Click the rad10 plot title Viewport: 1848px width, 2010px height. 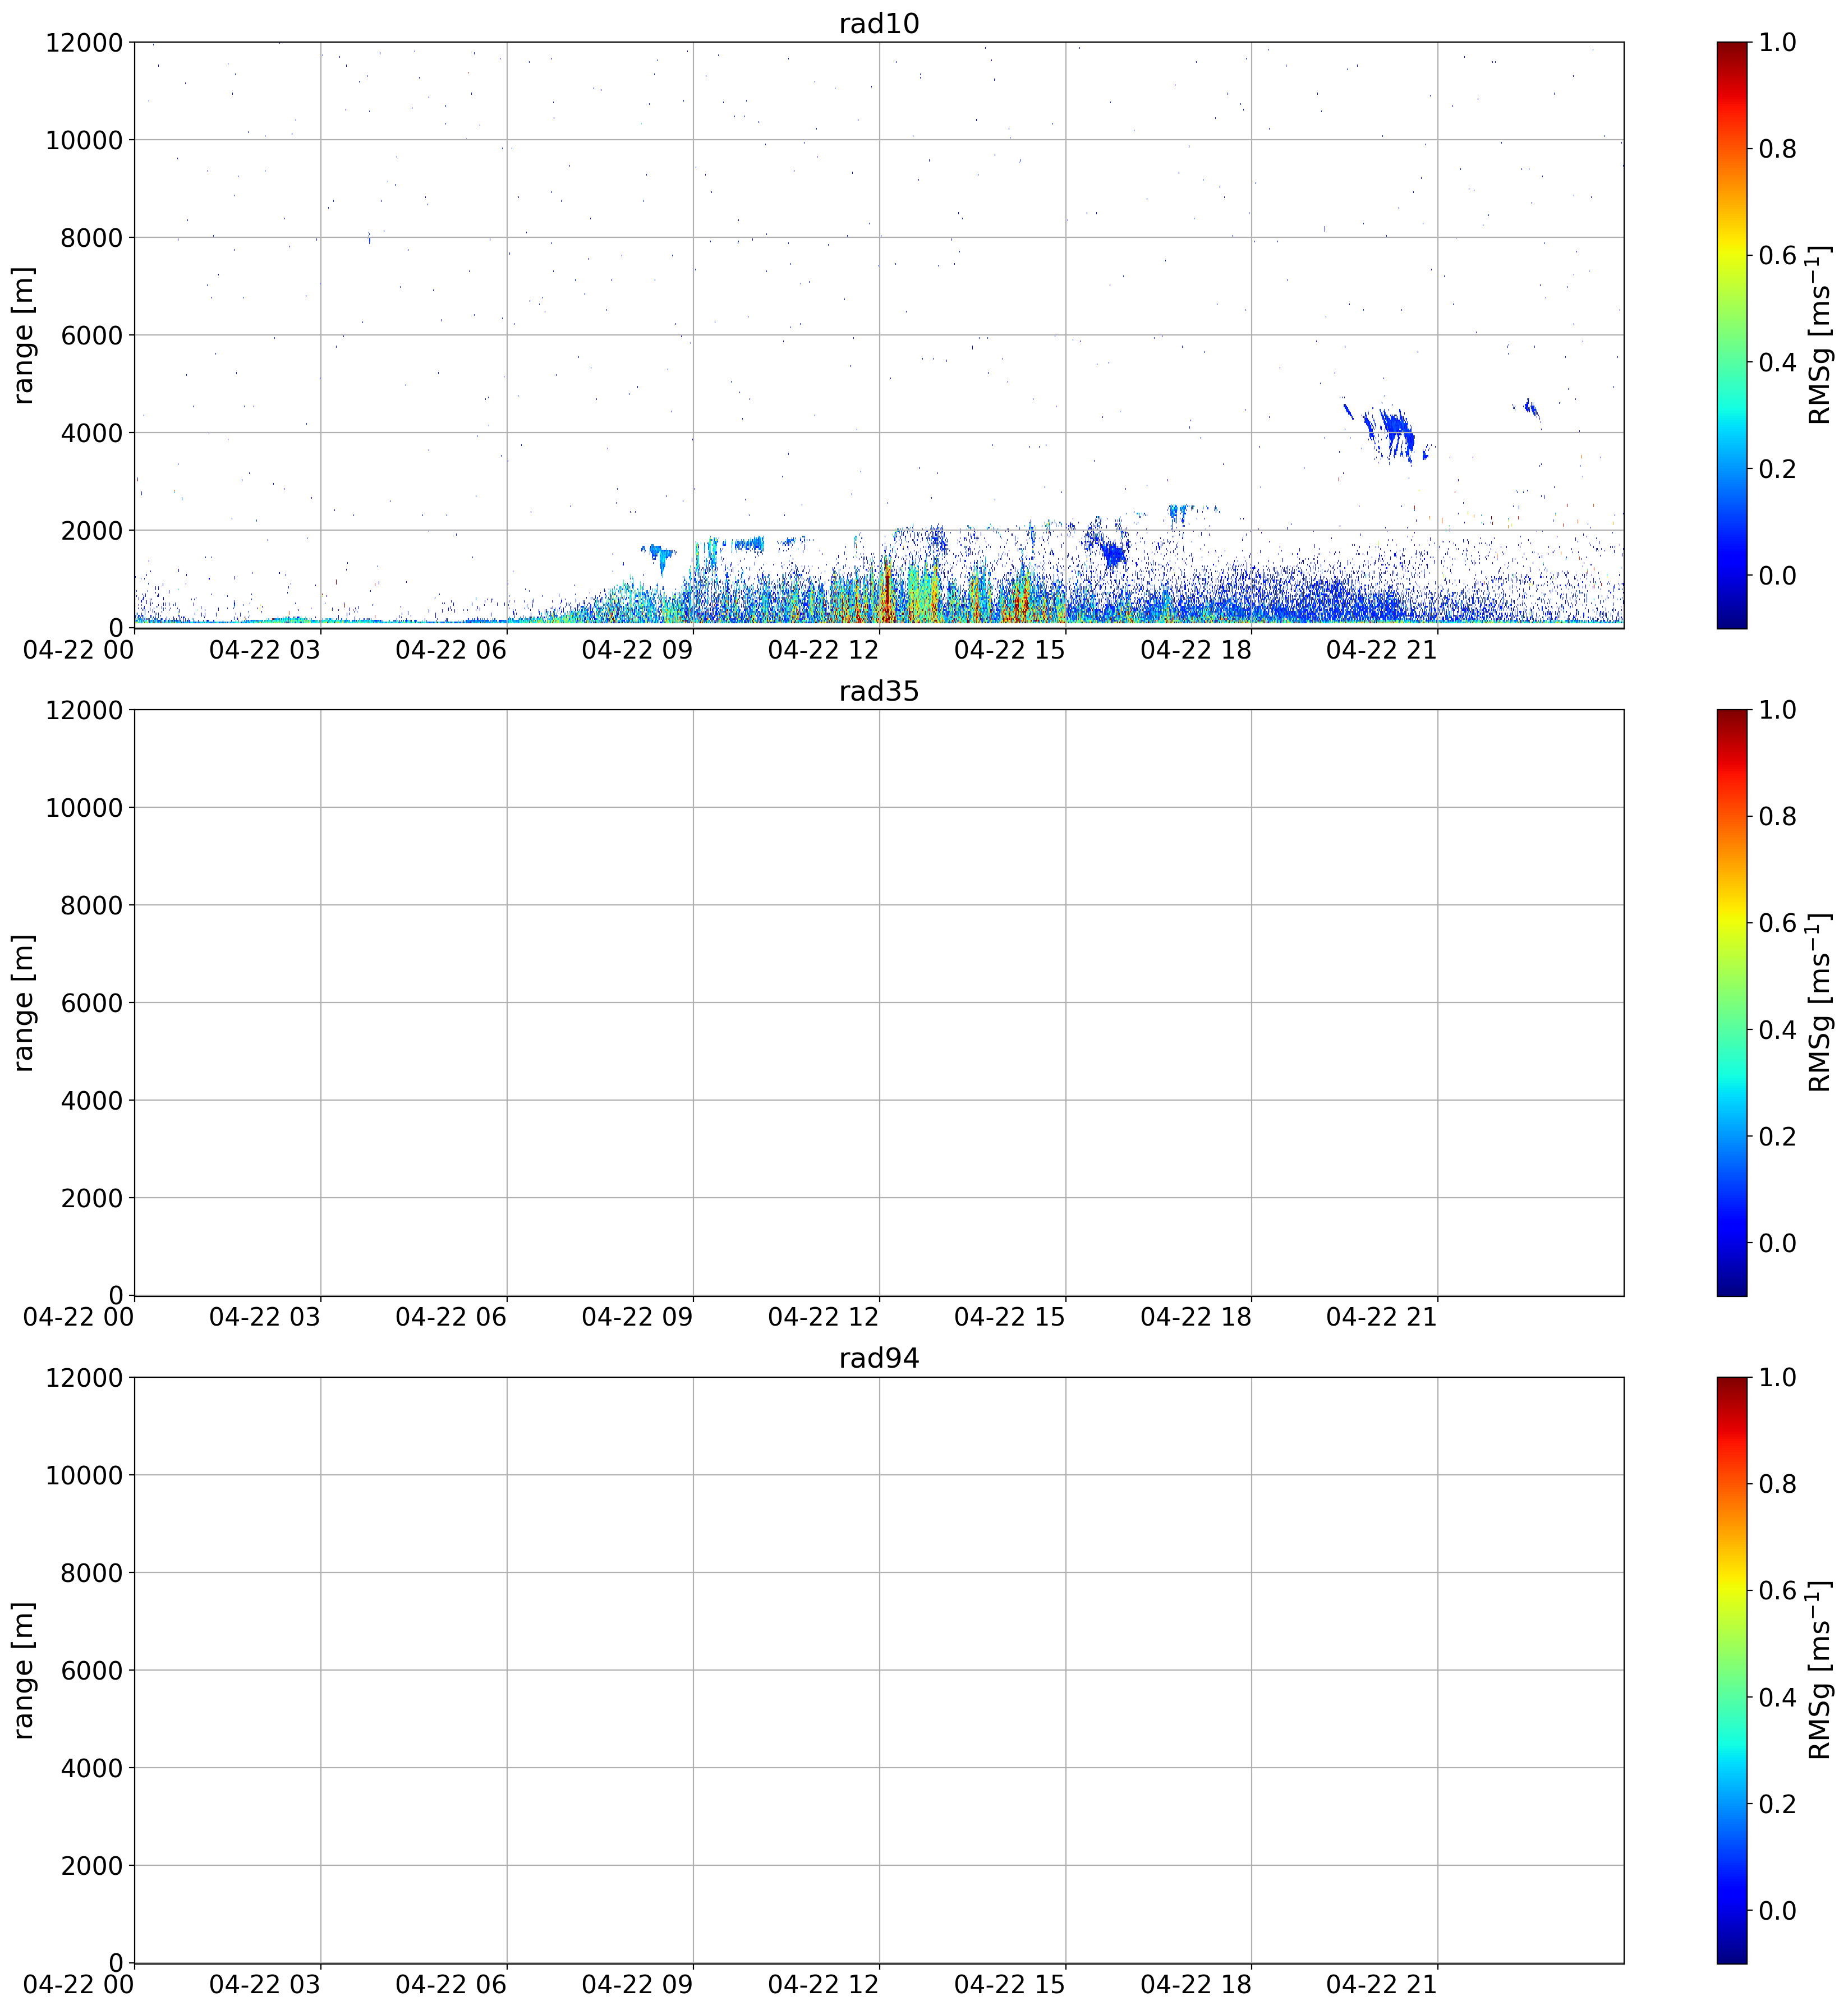(x=879, y=23)
